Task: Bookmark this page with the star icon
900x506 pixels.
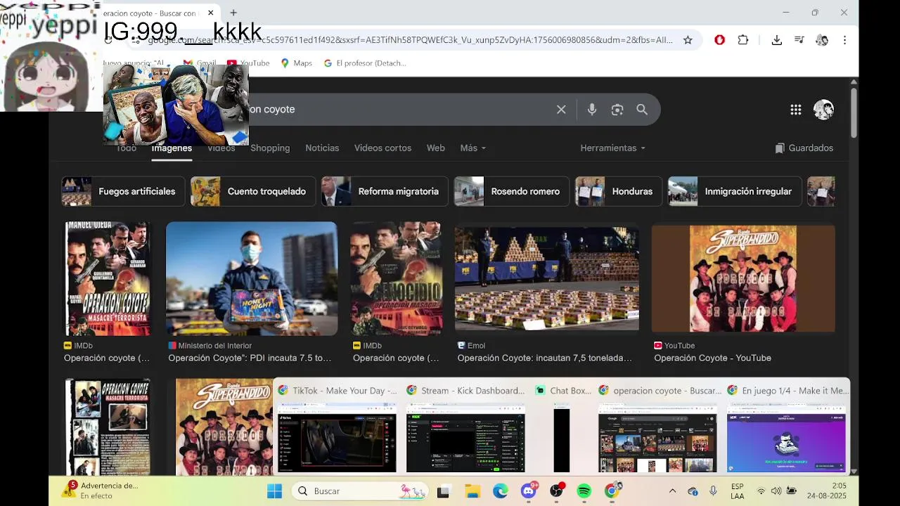Action: [688, 40]
